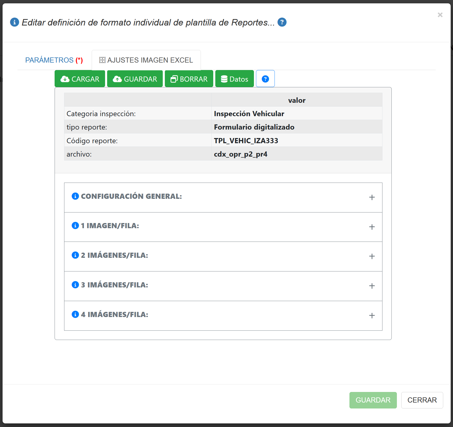
Task: Switch to the PARÁMETROS tab
Action: 54,60
